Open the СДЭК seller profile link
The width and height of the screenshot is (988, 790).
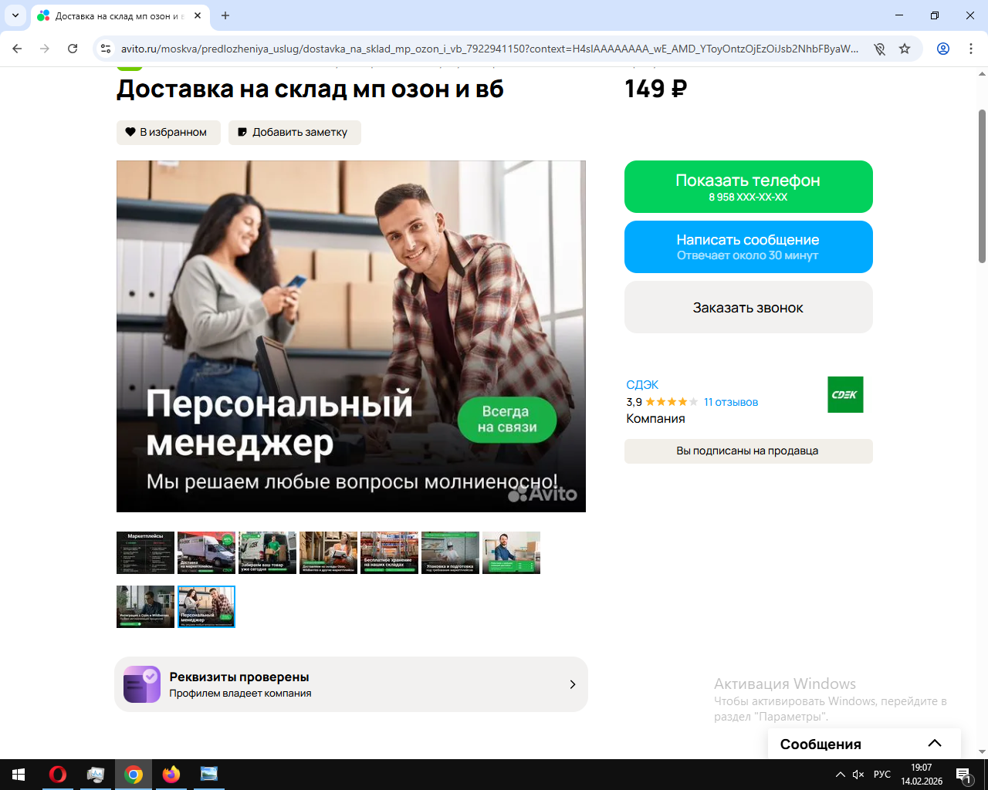pyautogui.click(x=642, y=384)
